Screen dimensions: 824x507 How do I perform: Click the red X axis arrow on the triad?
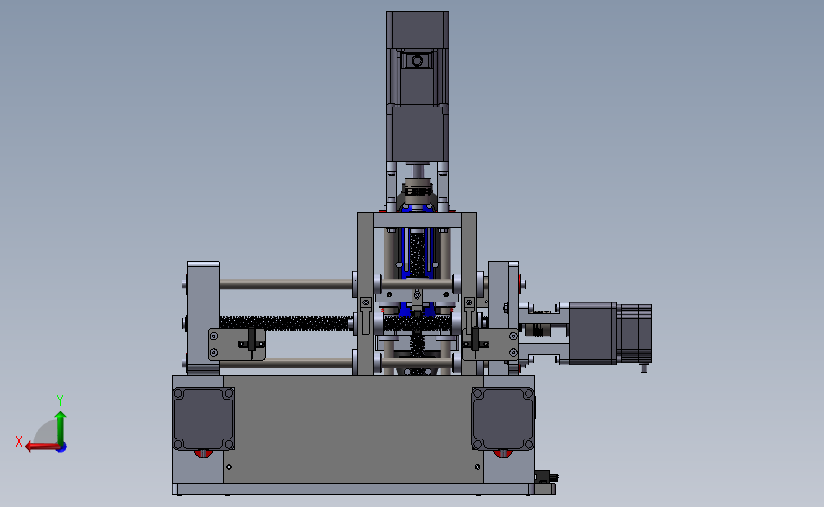(41, 447)
